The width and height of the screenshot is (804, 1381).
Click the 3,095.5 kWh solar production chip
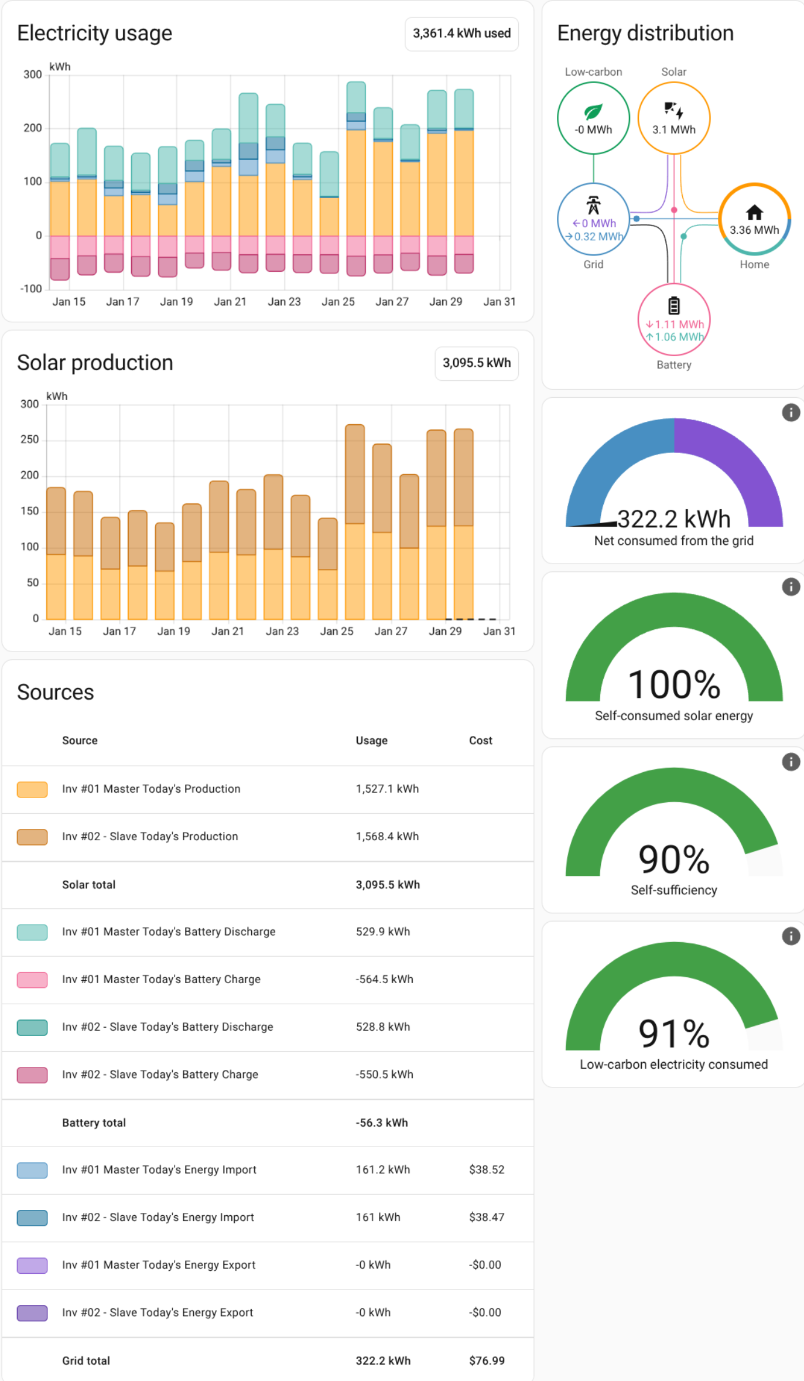(476, 363)
